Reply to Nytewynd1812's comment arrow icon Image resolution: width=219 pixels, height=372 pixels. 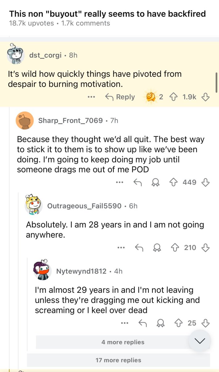point(142,323)
